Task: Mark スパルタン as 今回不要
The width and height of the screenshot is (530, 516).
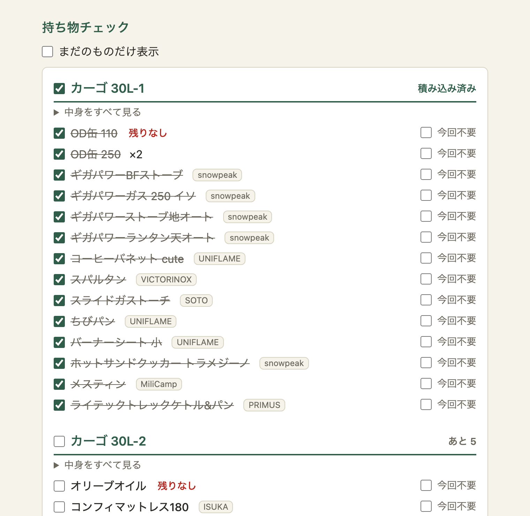Action: pos(426,279)
